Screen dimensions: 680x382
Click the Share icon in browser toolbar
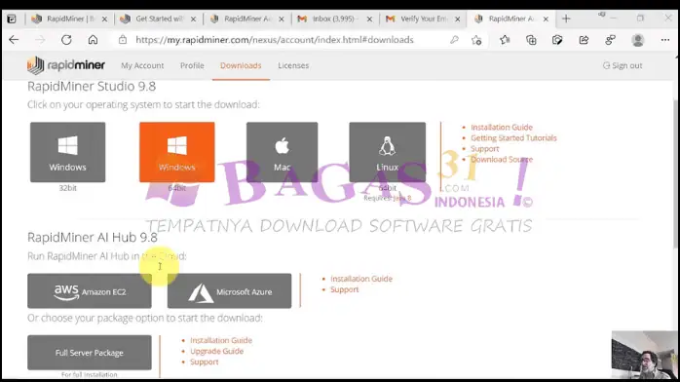pos(584,40)
